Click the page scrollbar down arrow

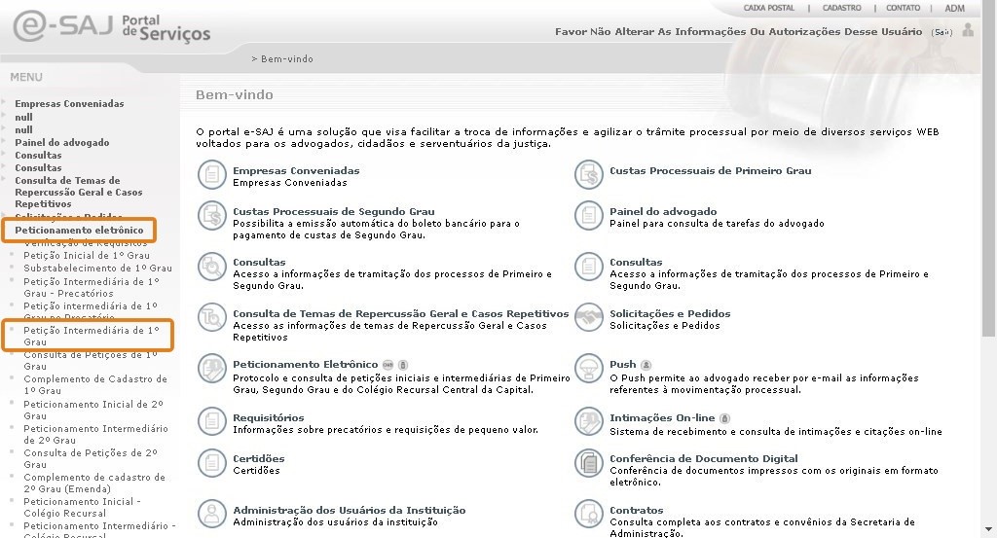[989, 529]
